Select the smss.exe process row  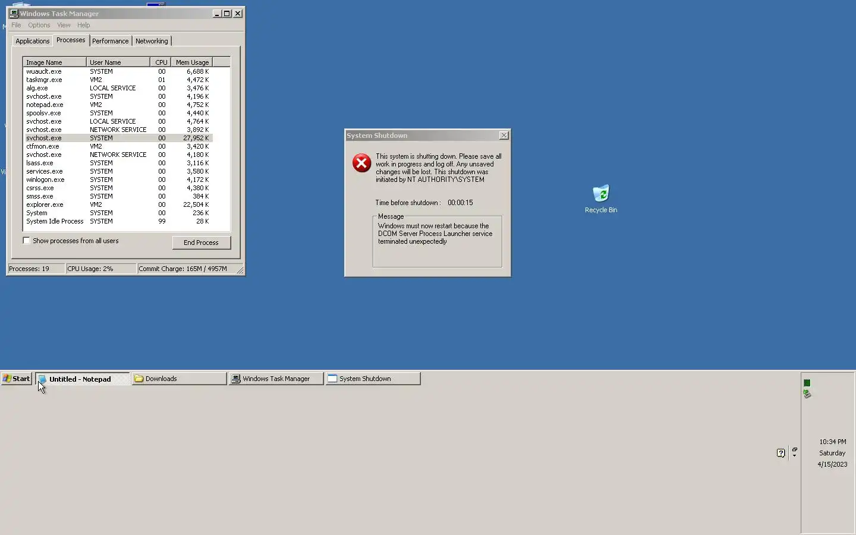click(118, 196)
